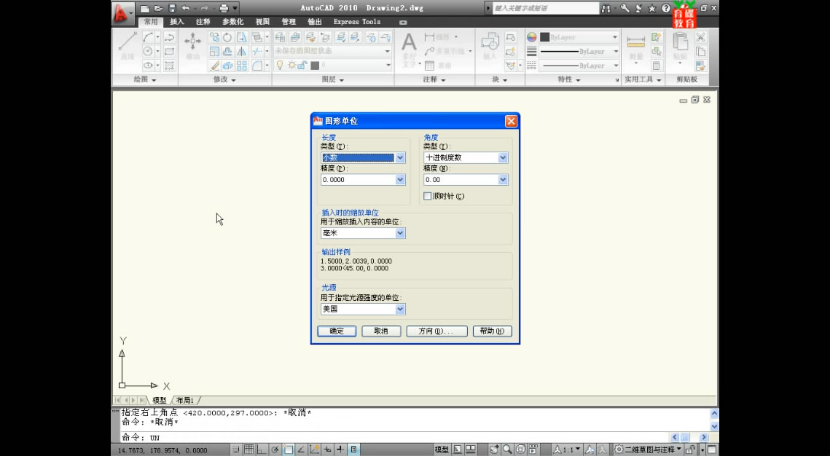The width and height of the screenshot is (830, 456).
Task: Toggle Ortho mode in the status bar
Action: point(262,449)
